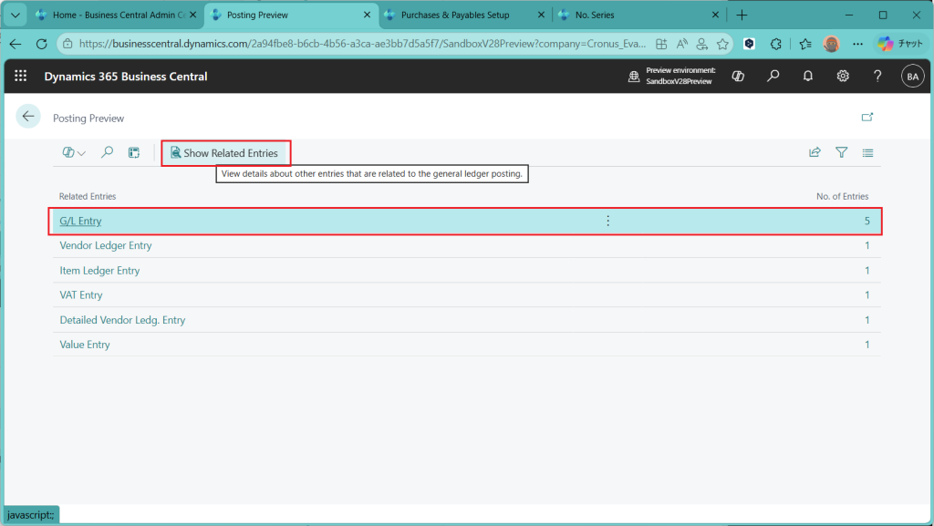Open the filter pane funnel icon
This screenshot has height=526, width=934.
click(841, 153)
